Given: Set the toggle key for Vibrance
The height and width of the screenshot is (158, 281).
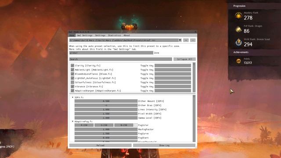Looking at the screenshot, I should click(x=173, y=86).
